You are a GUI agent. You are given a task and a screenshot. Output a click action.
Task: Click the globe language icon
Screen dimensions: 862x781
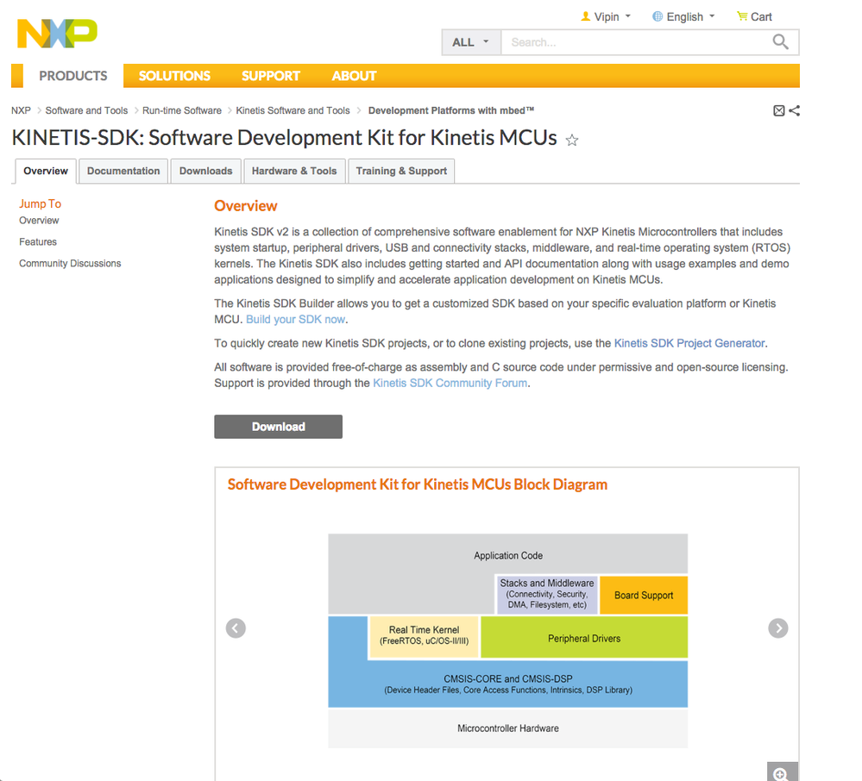coord(658,16)
